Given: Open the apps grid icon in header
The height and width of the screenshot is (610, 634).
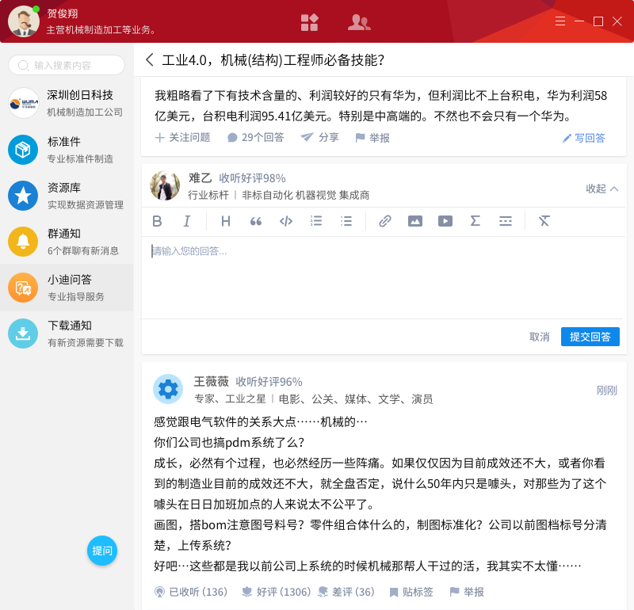Looking at the screenshot, I should 310,22.
